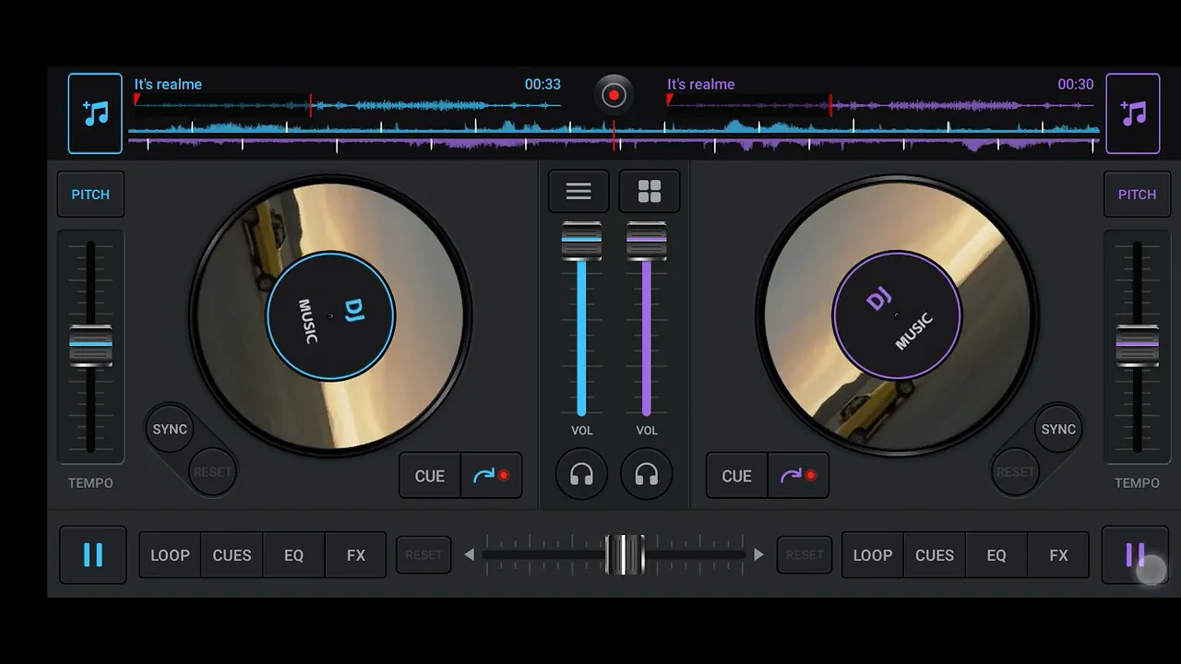The height and width of the screenshot is (664, 1181).
Task: Open the LOOP panel for the right deck
Action: click(873, 555)
